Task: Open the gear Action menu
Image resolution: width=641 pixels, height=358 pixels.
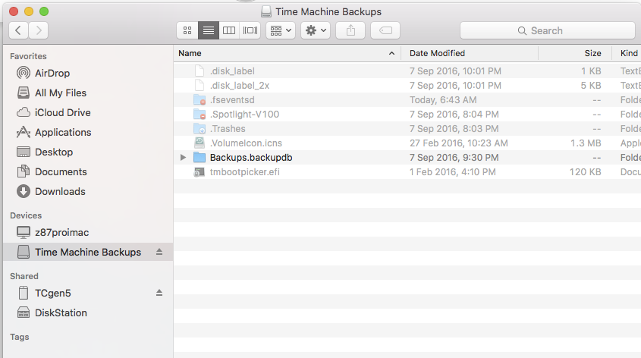Action: coord(316,30)
